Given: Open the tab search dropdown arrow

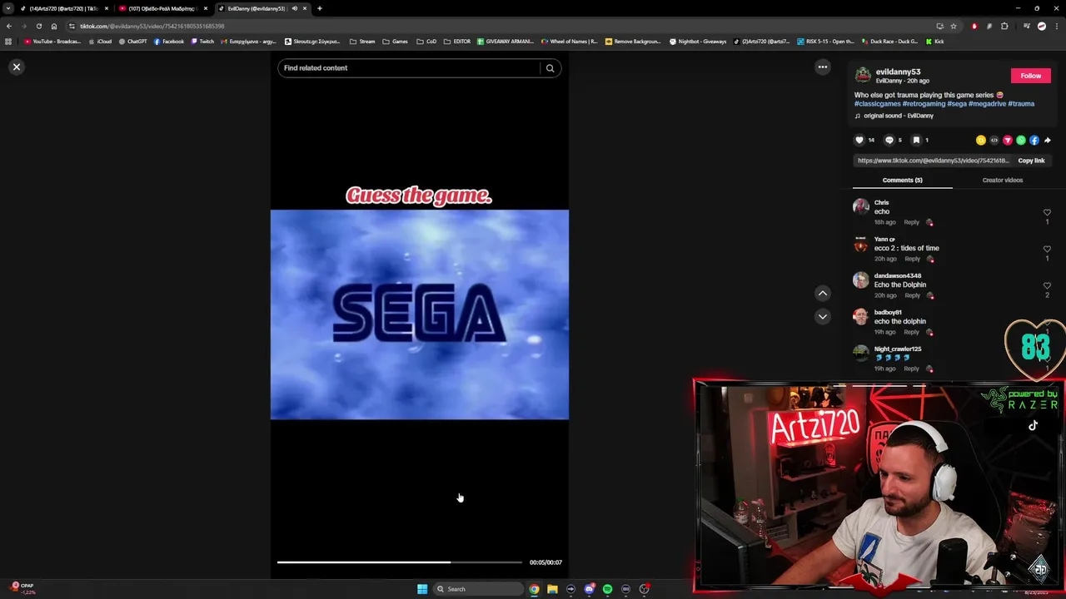Looking at the screenshot, I should coord(8,8).
